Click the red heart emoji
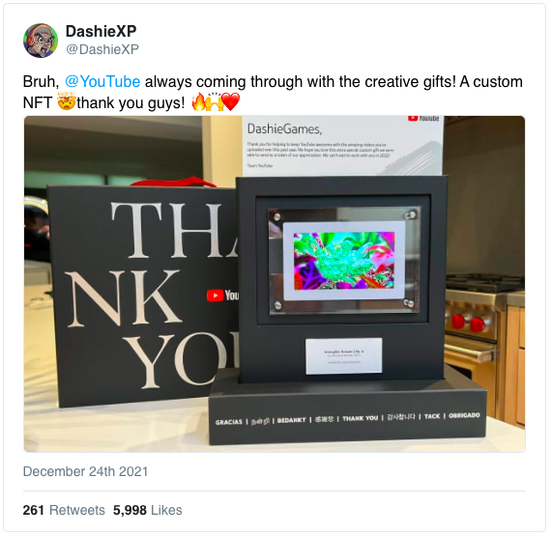This screenshot has height=535, width=551. point(231,102)
